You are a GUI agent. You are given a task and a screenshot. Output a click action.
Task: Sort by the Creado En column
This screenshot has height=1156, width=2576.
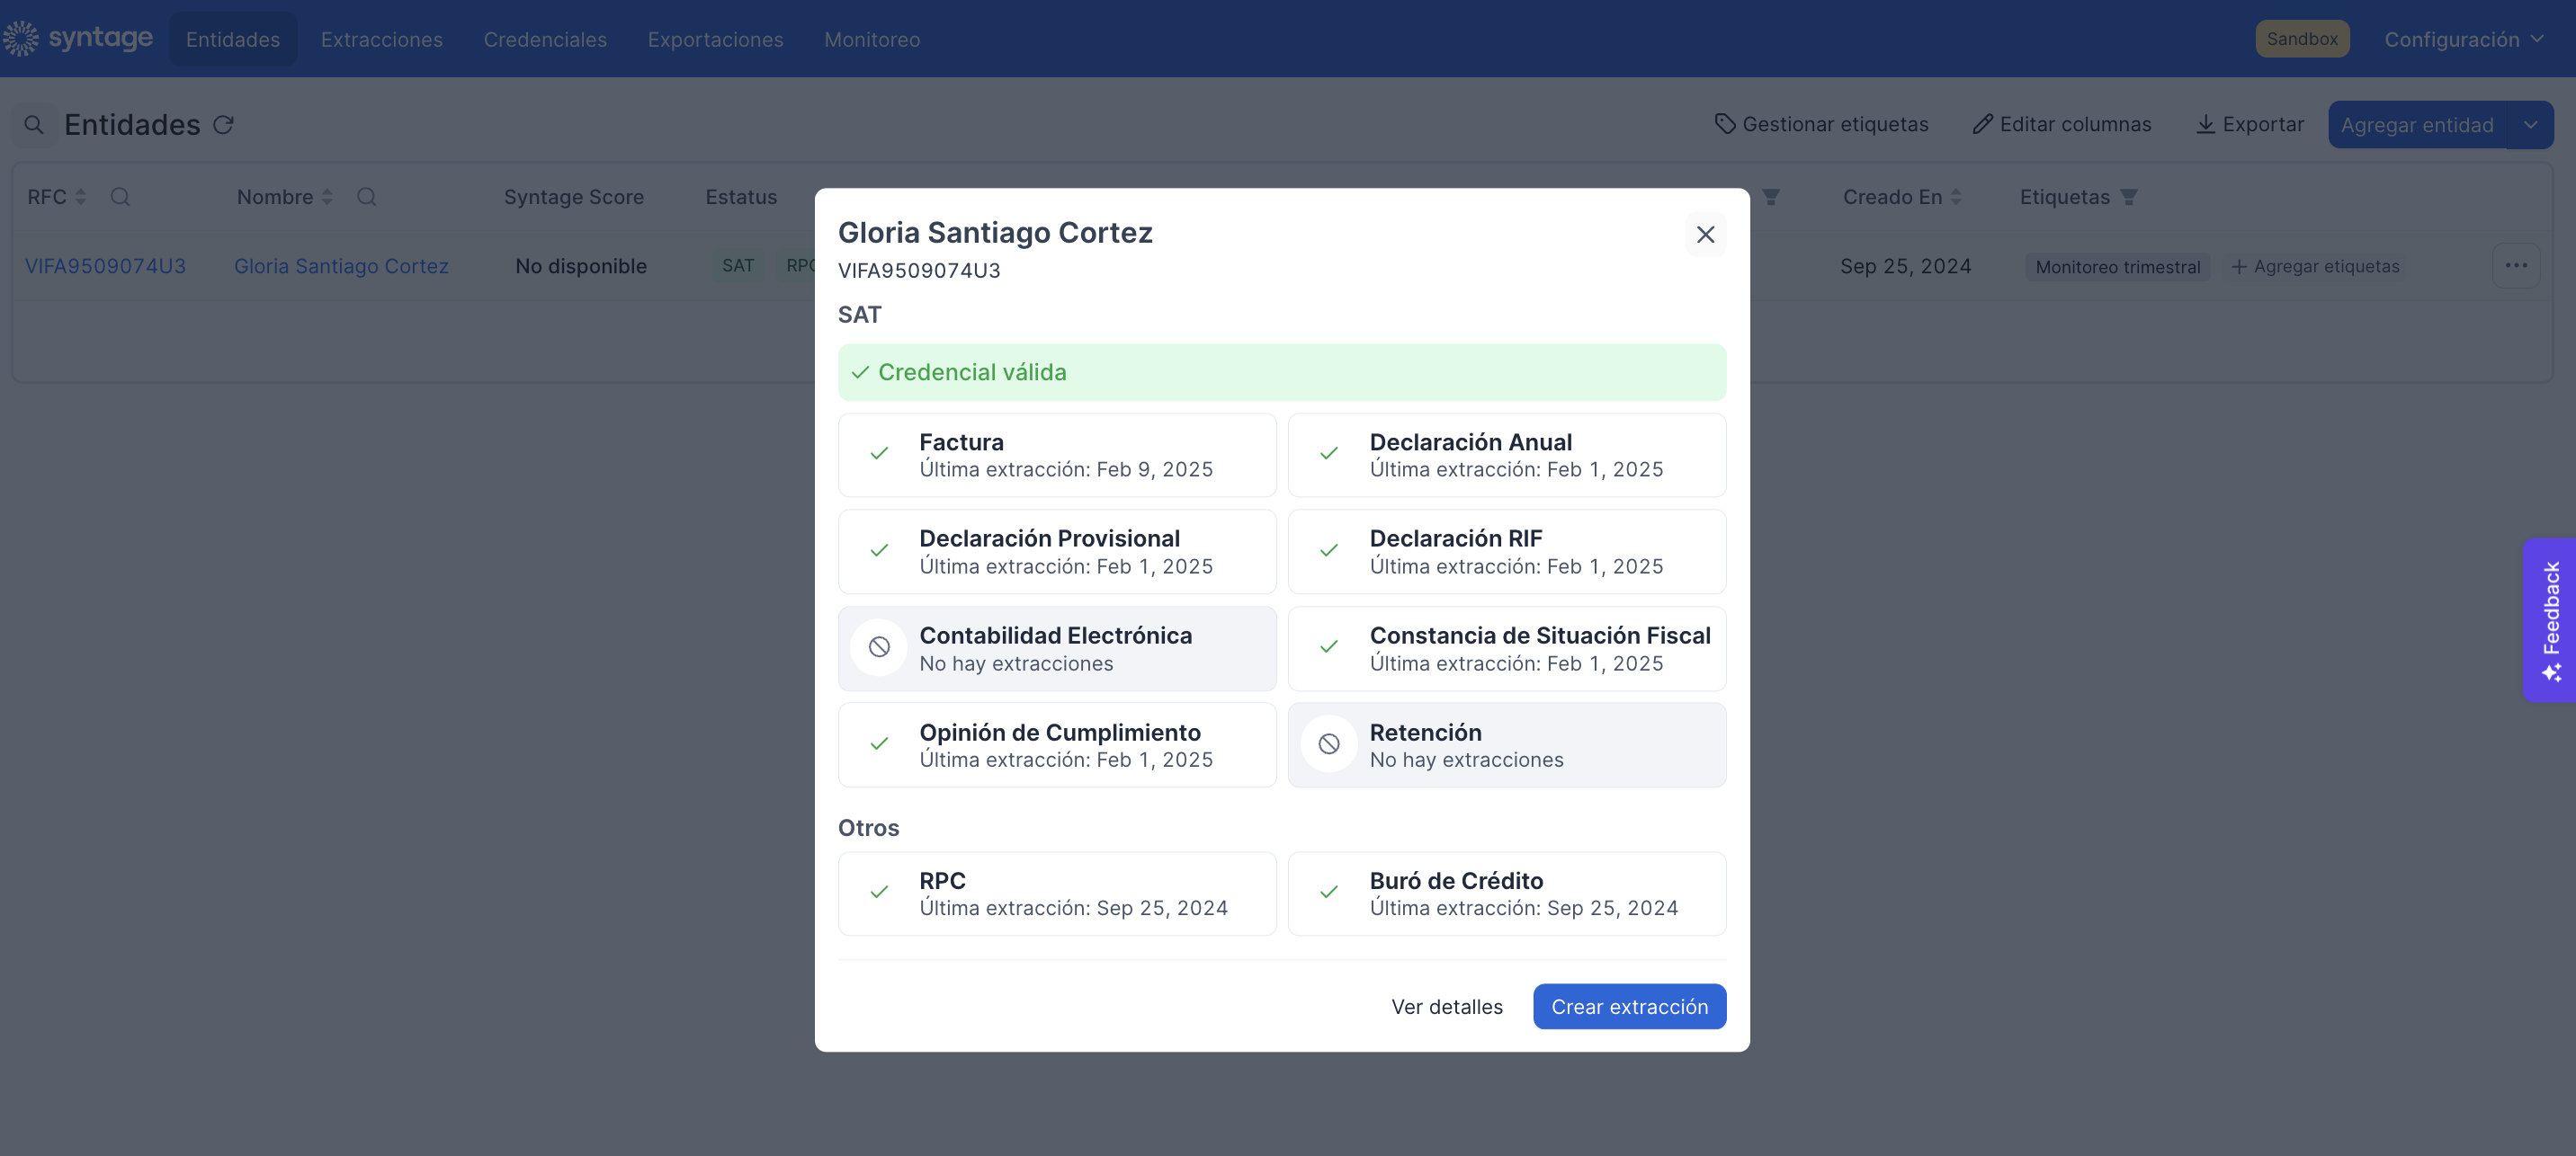pos(1956,197)
